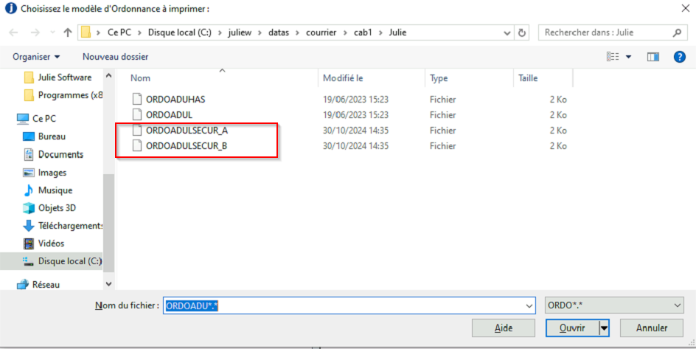Open recent locations dropdown chevron

52,33
